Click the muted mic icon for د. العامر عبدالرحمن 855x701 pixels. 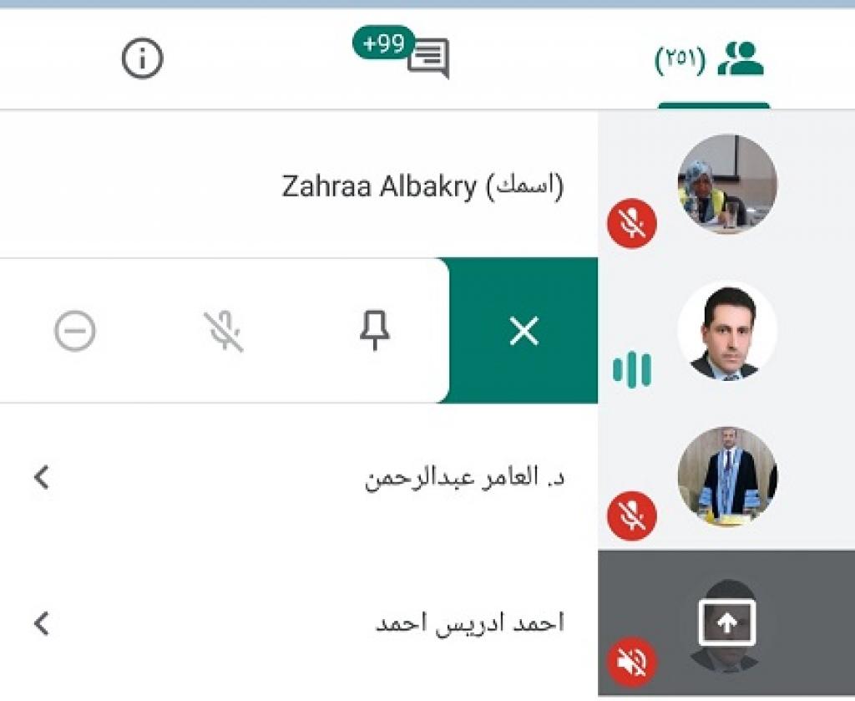click(x=632, y=516)
